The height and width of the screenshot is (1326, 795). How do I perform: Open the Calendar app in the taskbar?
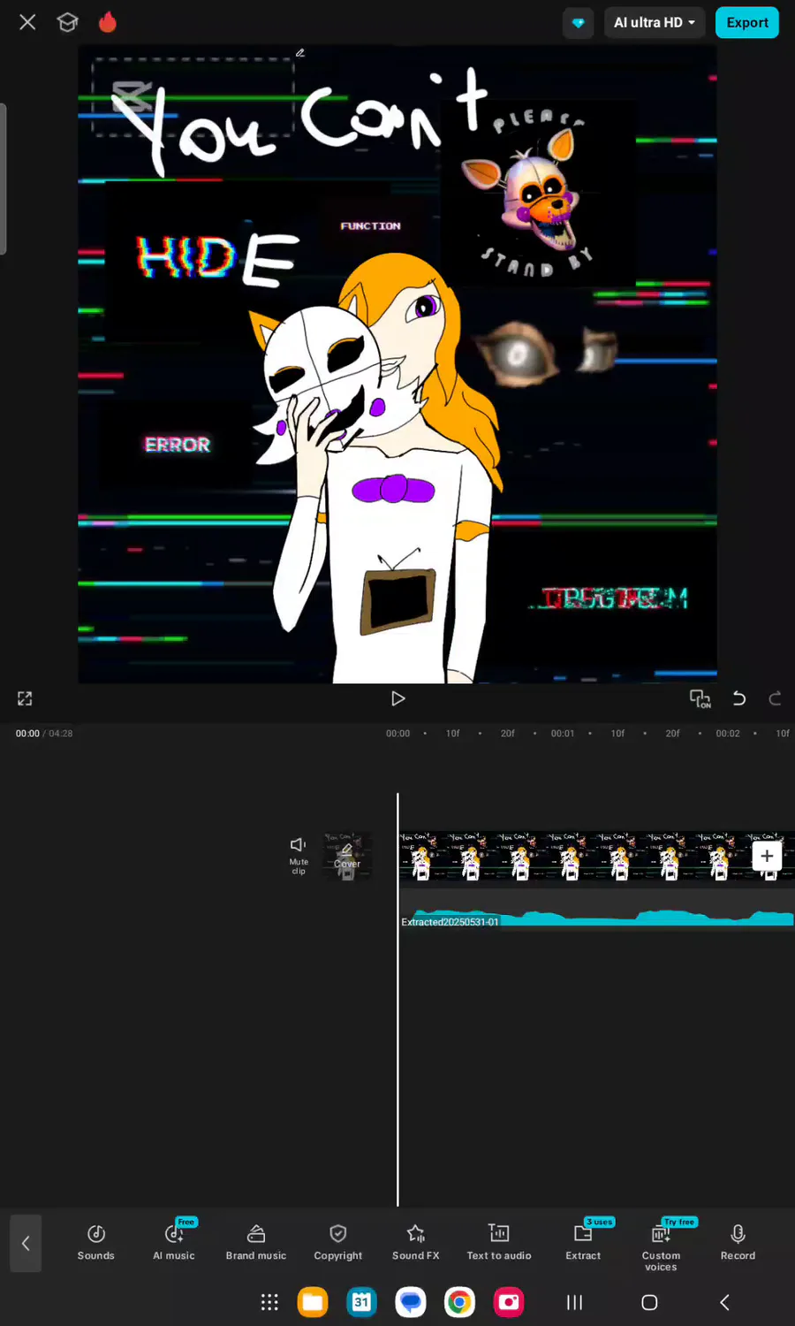[x=361, y=1302]
